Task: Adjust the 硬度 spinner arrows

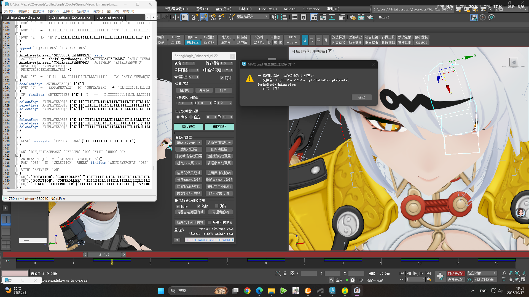Action: (193, 63)
